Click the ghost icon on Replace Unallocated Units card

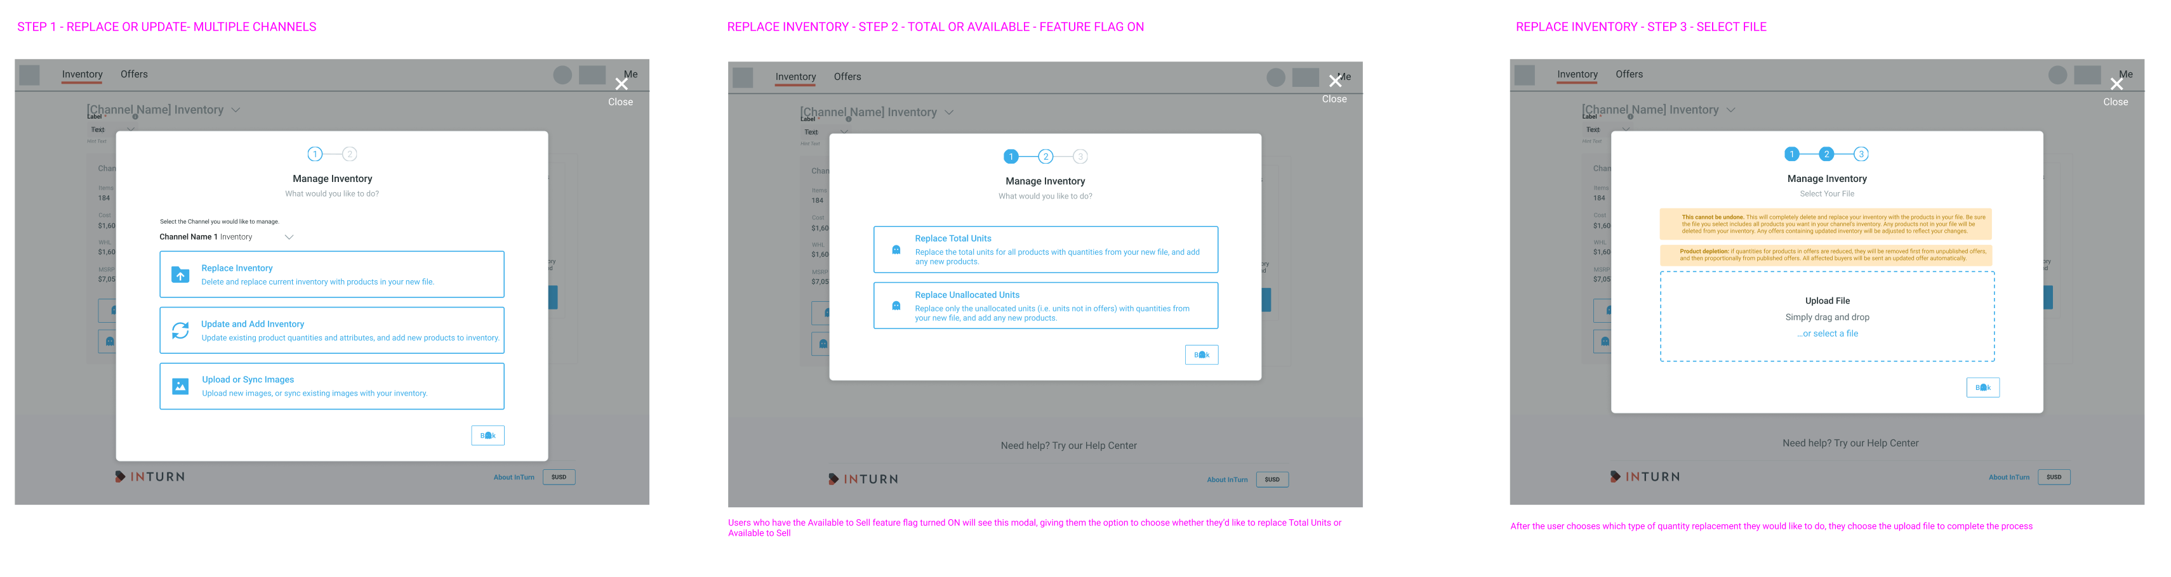tap(896, 306)
